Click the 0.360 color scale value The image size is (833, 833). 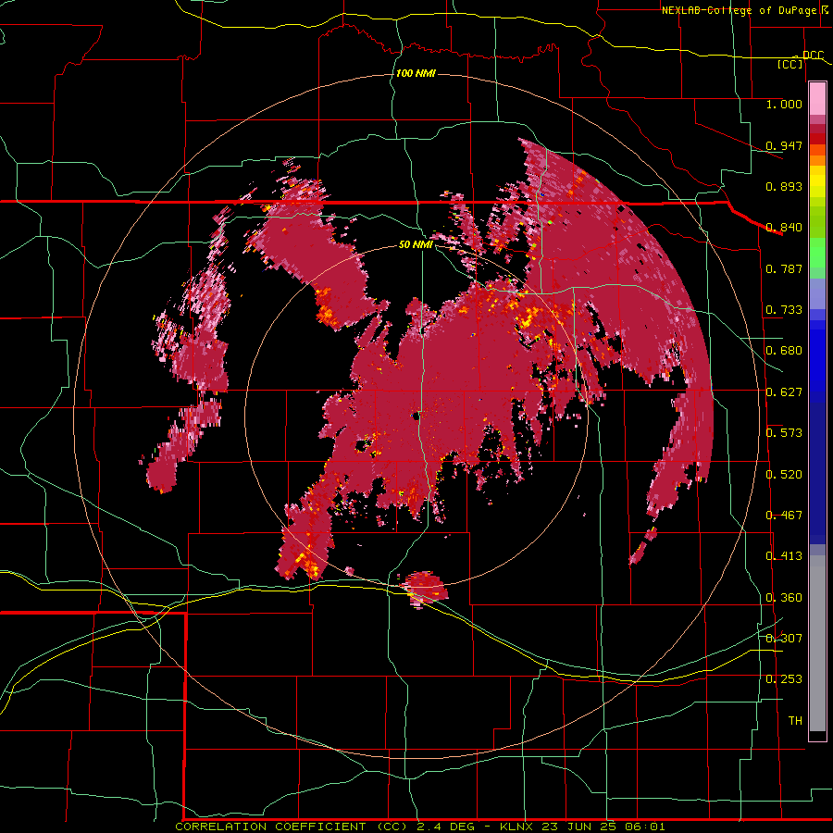pos(784,598)
